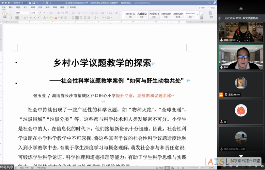Image resolution: width=265 pixels, height=170 pixels.
Task: Align text left
Action: pos(73,18)
